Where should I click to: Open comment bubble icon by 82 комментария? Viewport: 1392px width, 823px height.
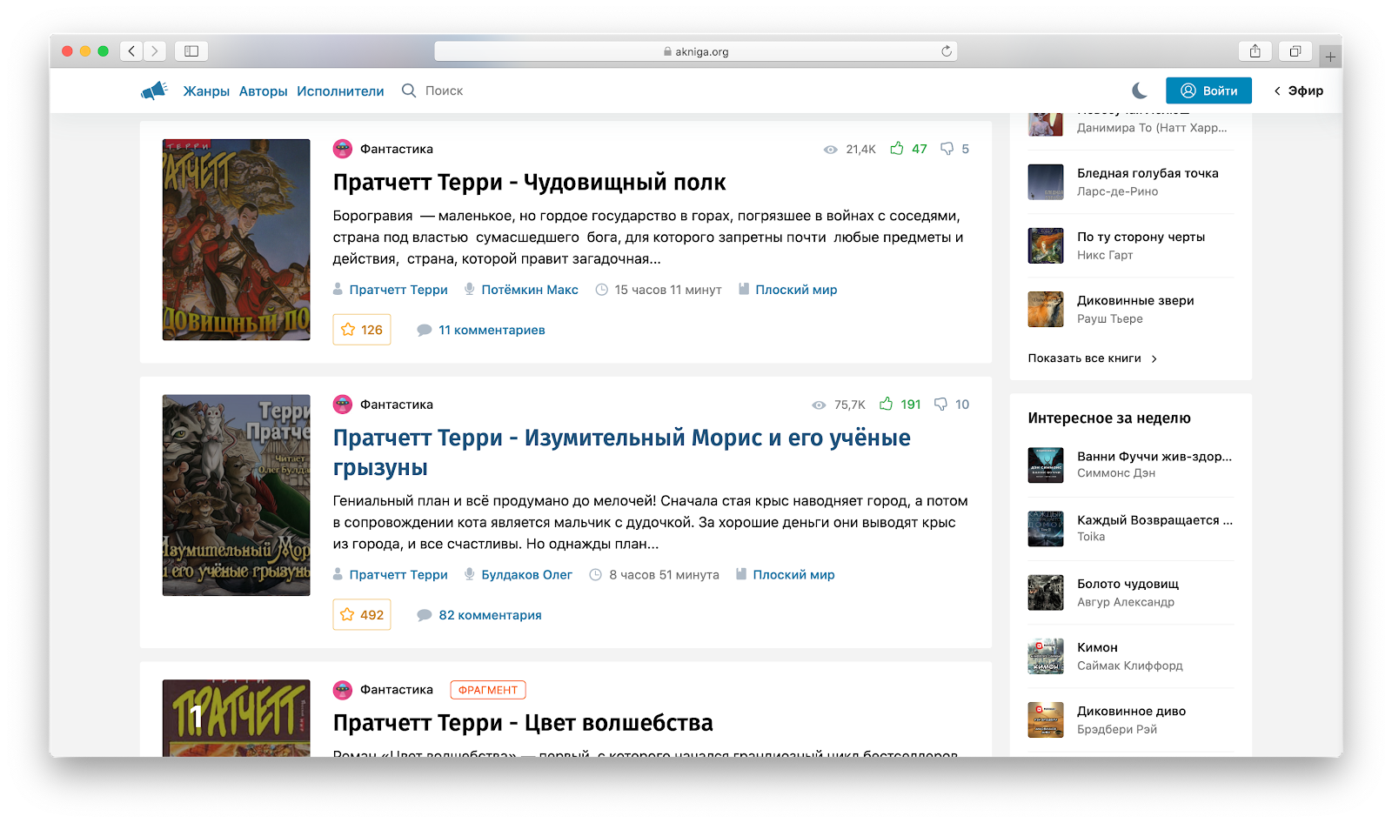pyautogui.click(x=425, y=615)
